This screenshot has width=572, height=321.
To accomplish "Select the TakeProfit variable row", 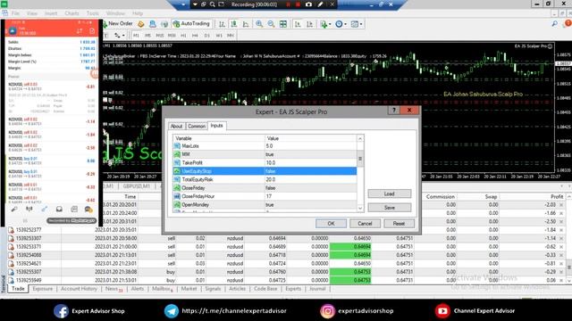I will click(x=265, y=162).
